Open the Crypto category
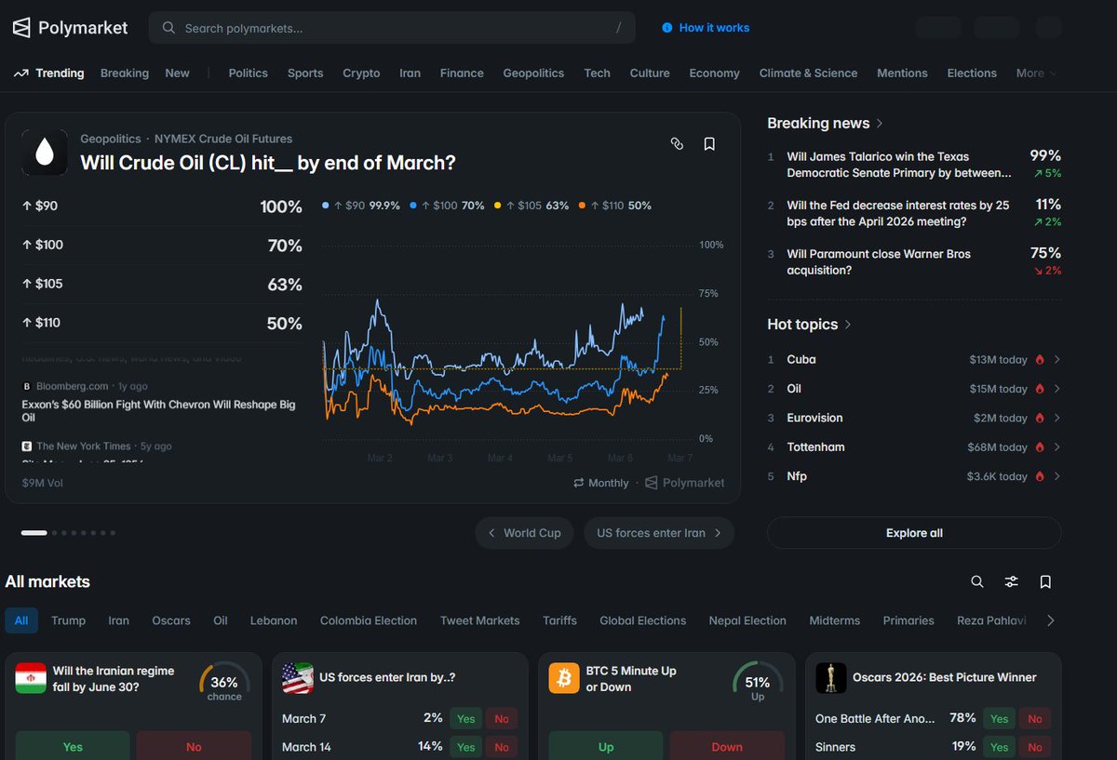Image resolution: width=1117 pixels, height=760 pixels. click(361, 73)
